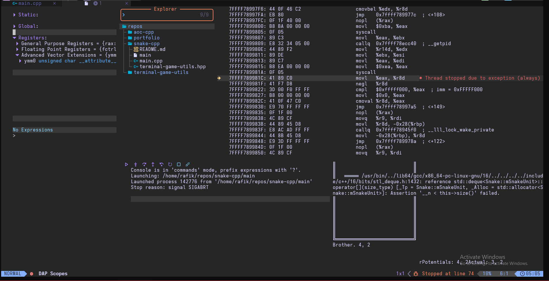
Task: Open README.md in explorer
Action: (152, 49)
